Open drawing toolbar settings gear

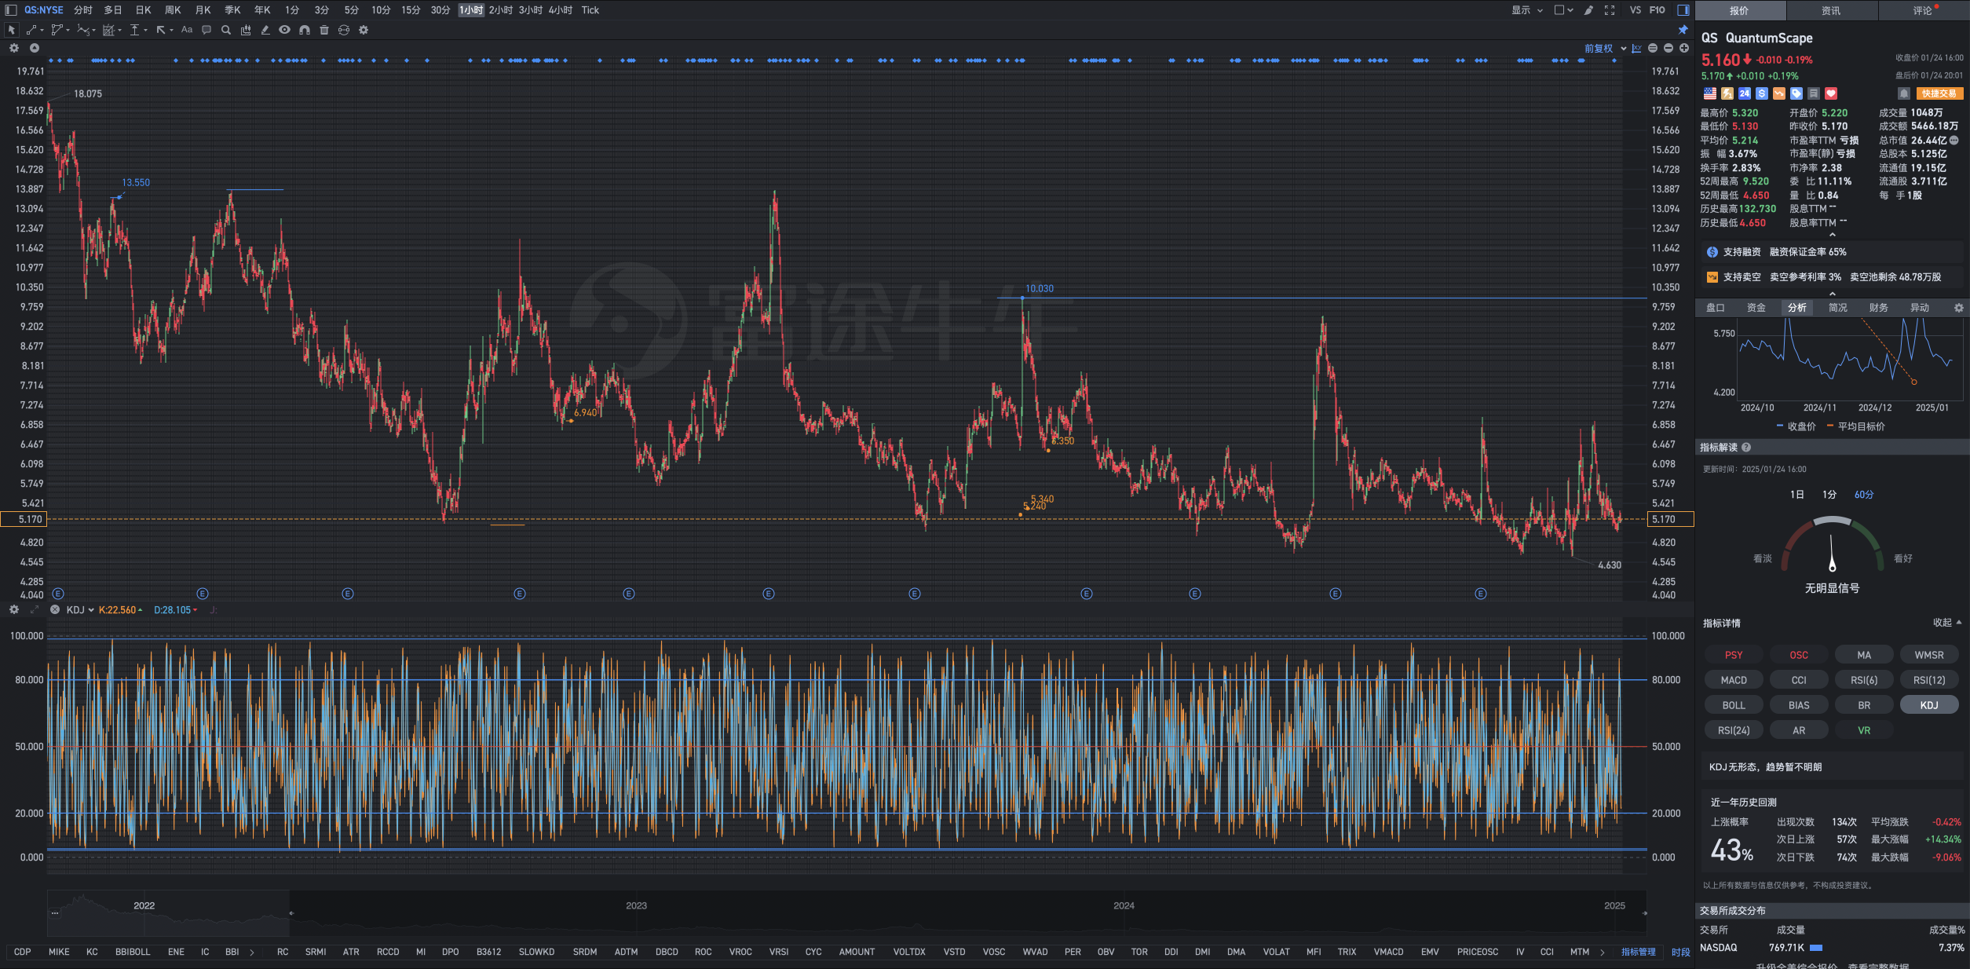[x=364, y=30]
